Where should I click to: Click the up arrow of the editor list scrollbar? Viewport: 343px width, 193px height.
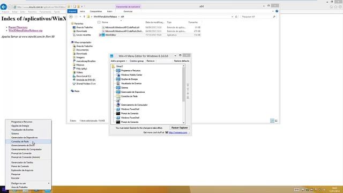coord(183,66)
